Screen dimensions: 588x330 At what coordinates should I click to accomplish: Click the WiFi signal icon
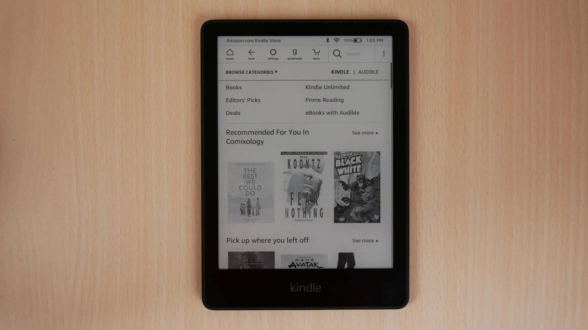click(336, 40)
